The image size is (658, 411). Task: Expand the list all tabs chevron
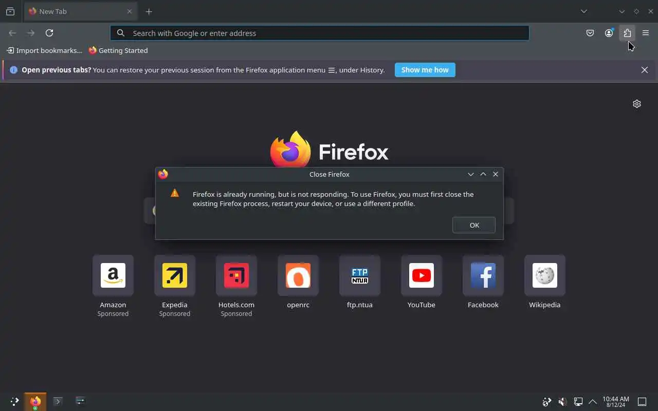[584, 11]
